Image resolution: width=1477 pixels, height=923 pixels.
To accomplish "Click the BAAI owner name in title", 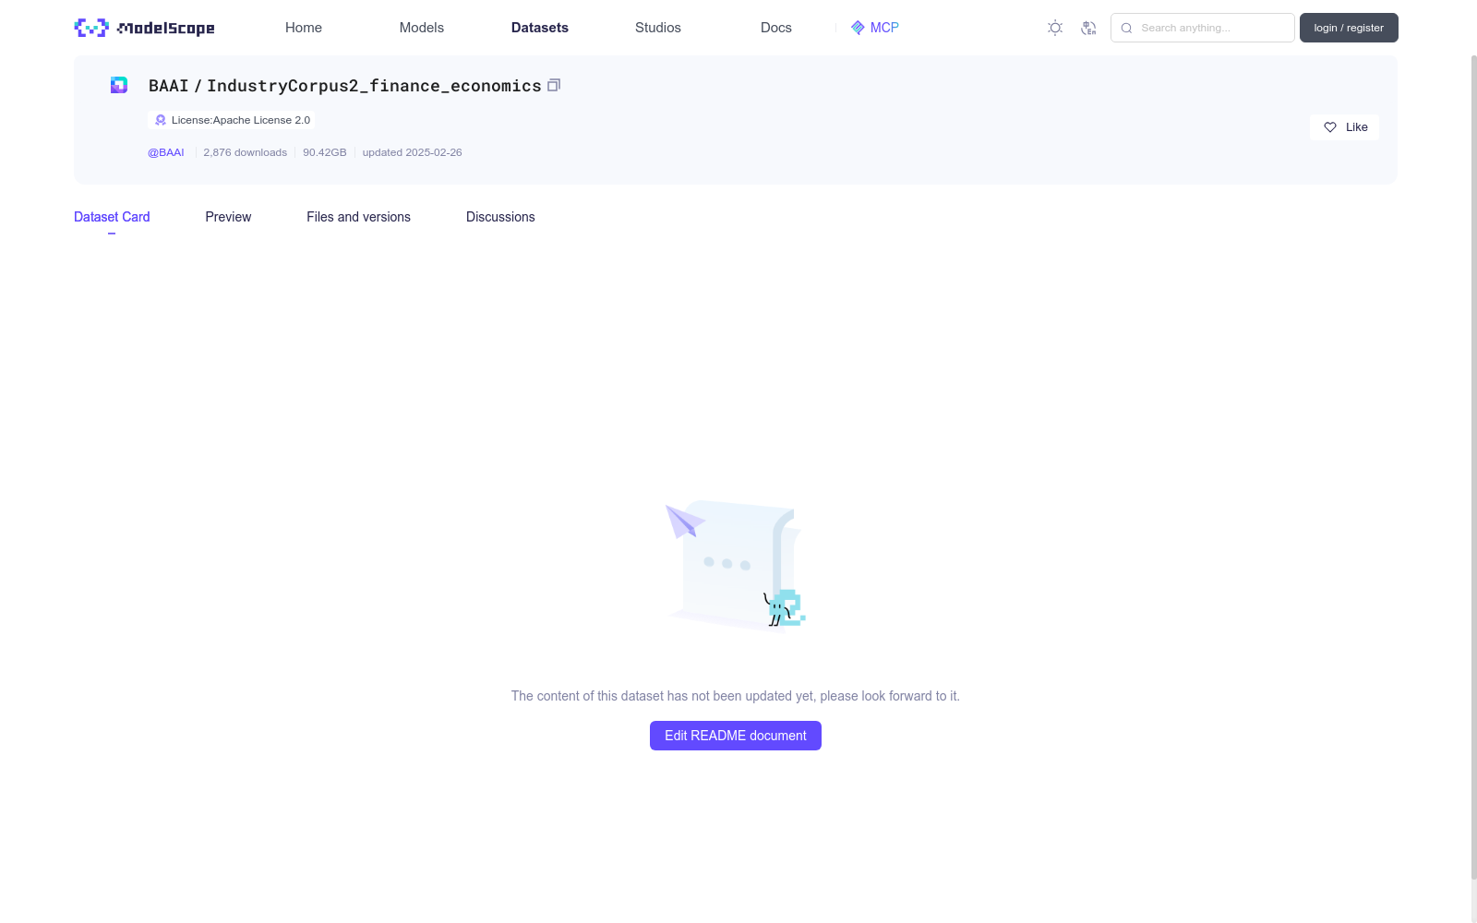I will pyautogui.click(x=168, y=86).
